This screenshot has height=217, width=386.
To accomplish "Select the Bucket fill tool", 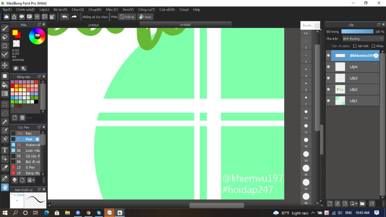I will [5, 85].
